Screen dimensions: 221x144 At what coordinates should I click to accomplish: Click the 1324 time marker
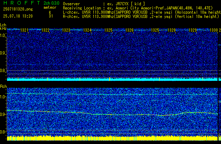[x=87, y=30]
